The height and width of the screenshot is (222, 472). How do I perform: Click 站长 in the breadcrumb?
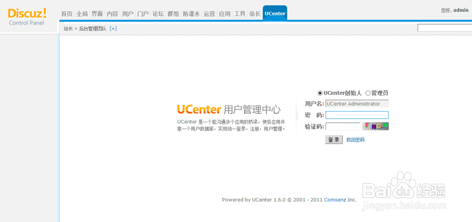68,29
